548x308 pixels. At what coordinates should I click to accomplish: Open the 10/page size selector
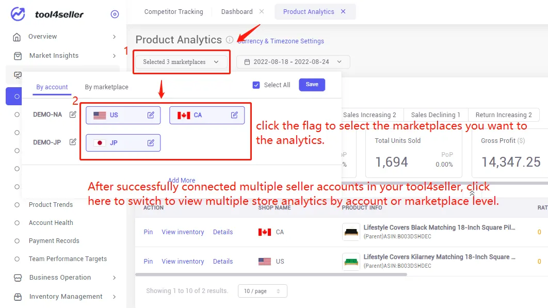pyautogui.click(x=262, y=291)
